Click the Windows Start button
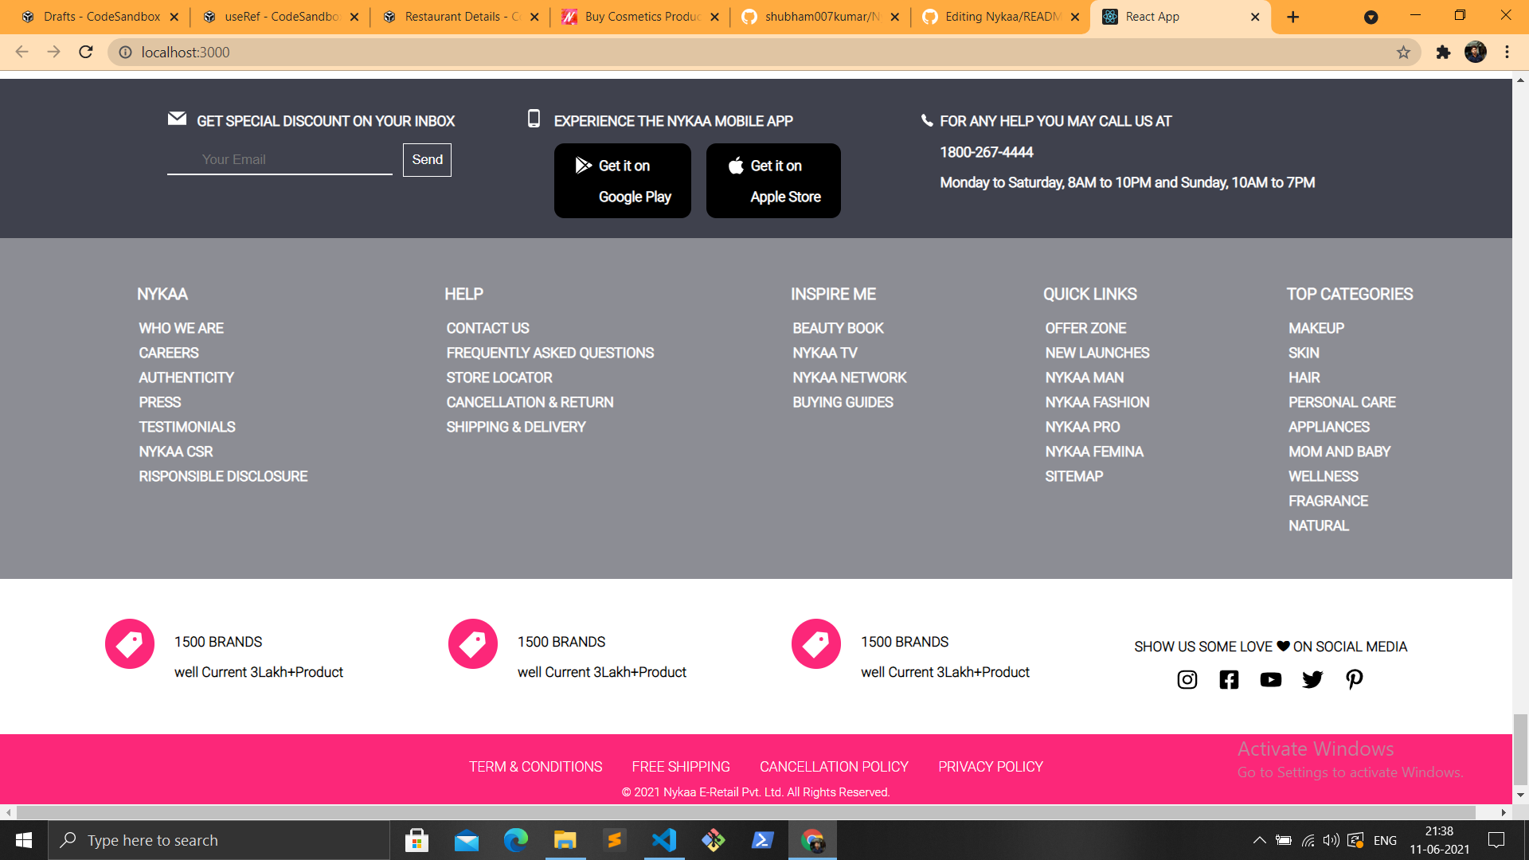 [x=23, y=840]
